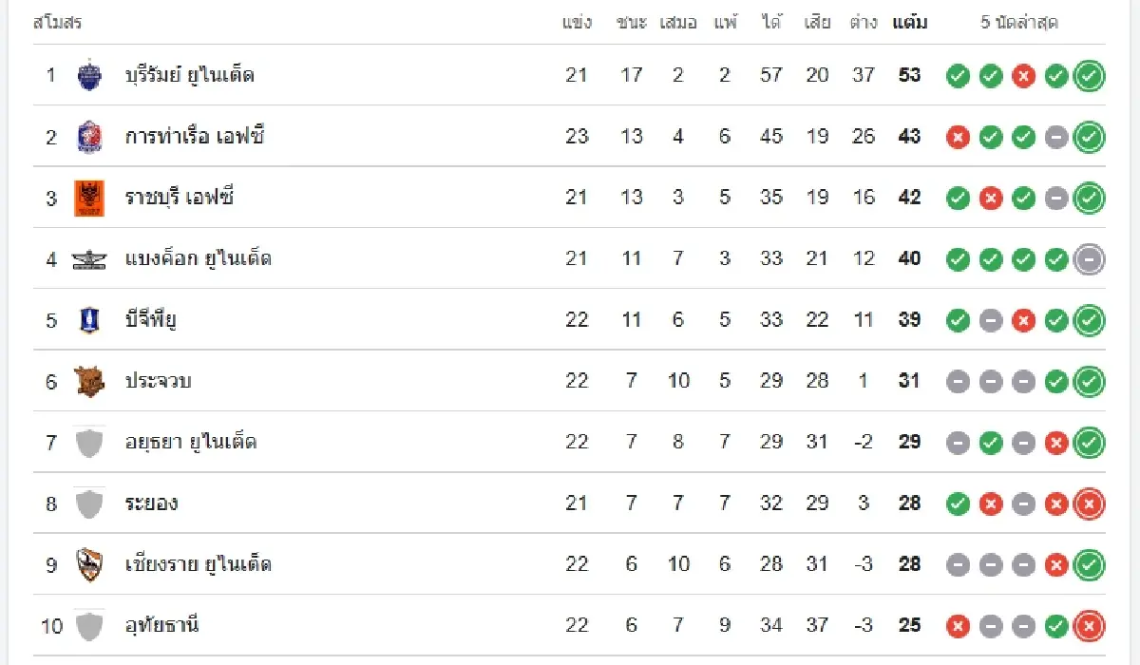Click the เชียงราย ยูไนเต็ด team name
The width and height of the screenshot is (1140, 665).
[x=199, y=564]
